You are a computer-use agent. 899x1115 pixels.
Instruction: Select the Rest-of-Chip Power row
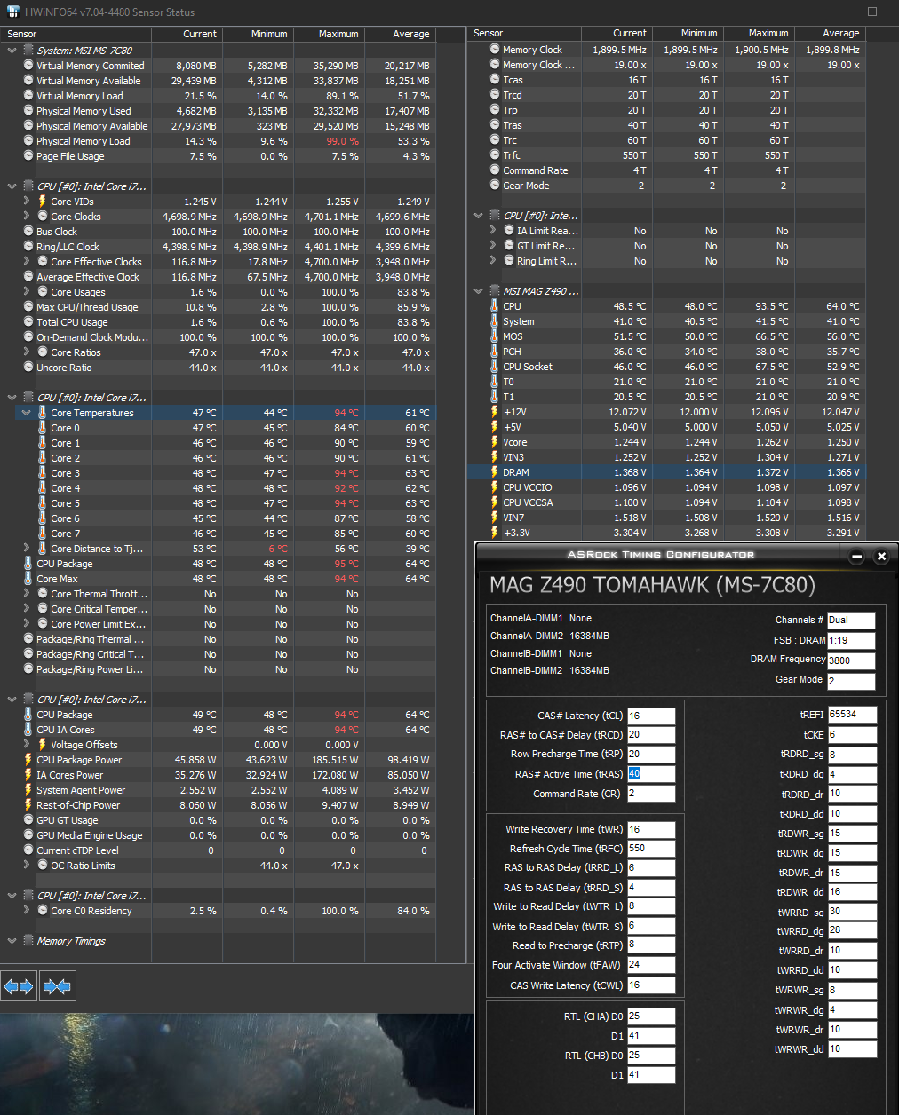pyautogui.click(x=219, y=805)
